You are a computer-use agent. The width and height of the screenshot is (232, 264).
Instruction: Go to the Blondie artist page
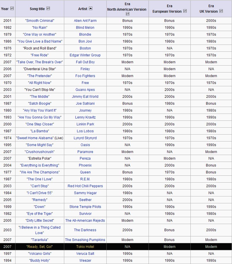coord(85,34)
